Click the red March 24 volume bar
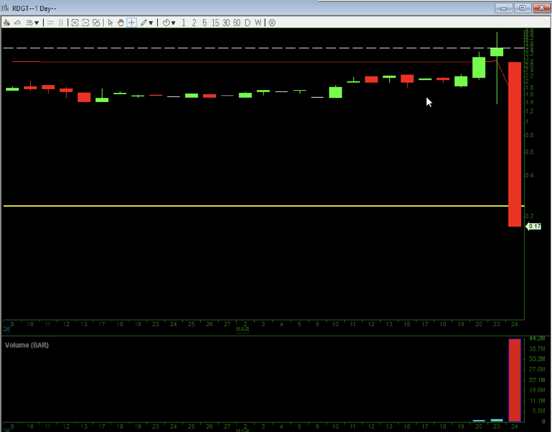552x432 pixels. point(514,380)
